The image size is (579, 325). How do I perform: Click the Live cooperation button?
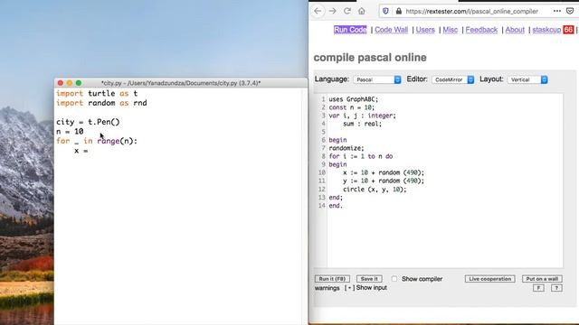click(489, 279)
